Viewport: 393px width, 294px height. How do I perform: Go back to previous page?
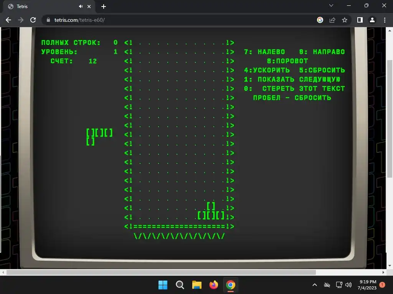pyautogui.click(x=8, y=20)
